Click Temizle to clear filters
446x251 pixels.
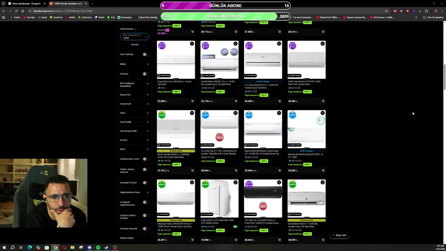pyautogui.click(x=134, y=45)
